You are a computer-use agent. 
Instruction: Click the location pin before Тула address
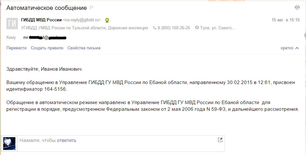[x=197, y=28]
